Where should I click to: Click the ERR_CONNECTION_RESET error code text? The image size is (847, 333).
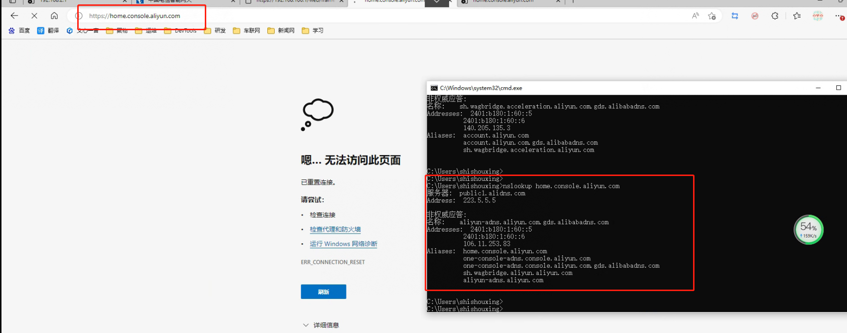[333, 262]
